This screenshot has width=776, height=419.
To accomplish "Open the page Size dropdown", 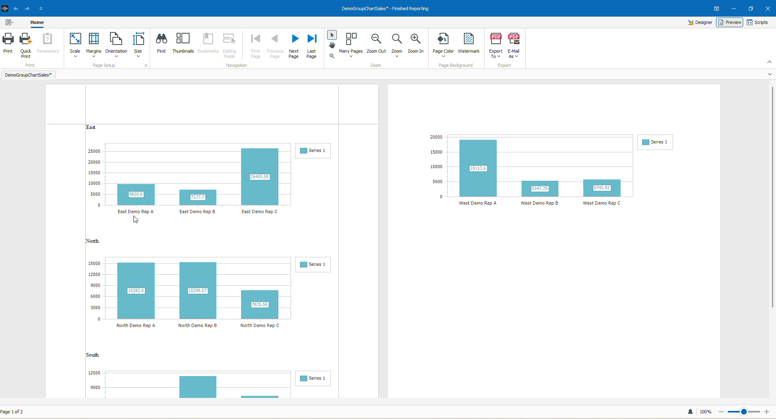I will 138,45.
